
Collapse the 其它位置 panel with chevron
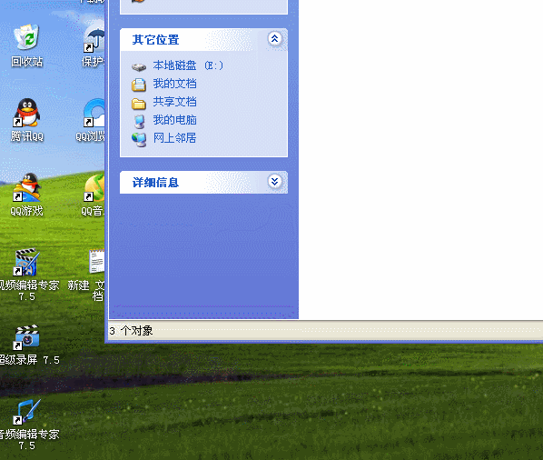point(274,39)
